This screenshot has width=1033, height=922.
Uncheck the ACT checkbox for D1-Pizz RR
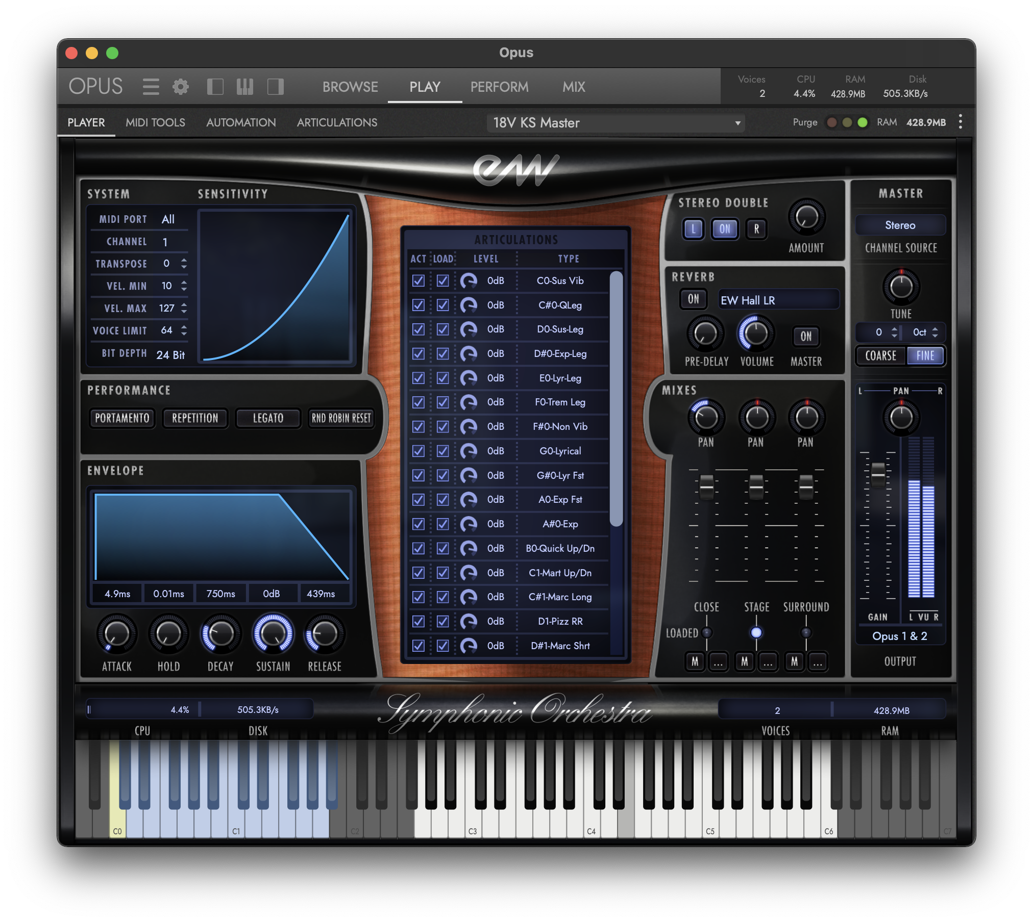coord(418,621)
